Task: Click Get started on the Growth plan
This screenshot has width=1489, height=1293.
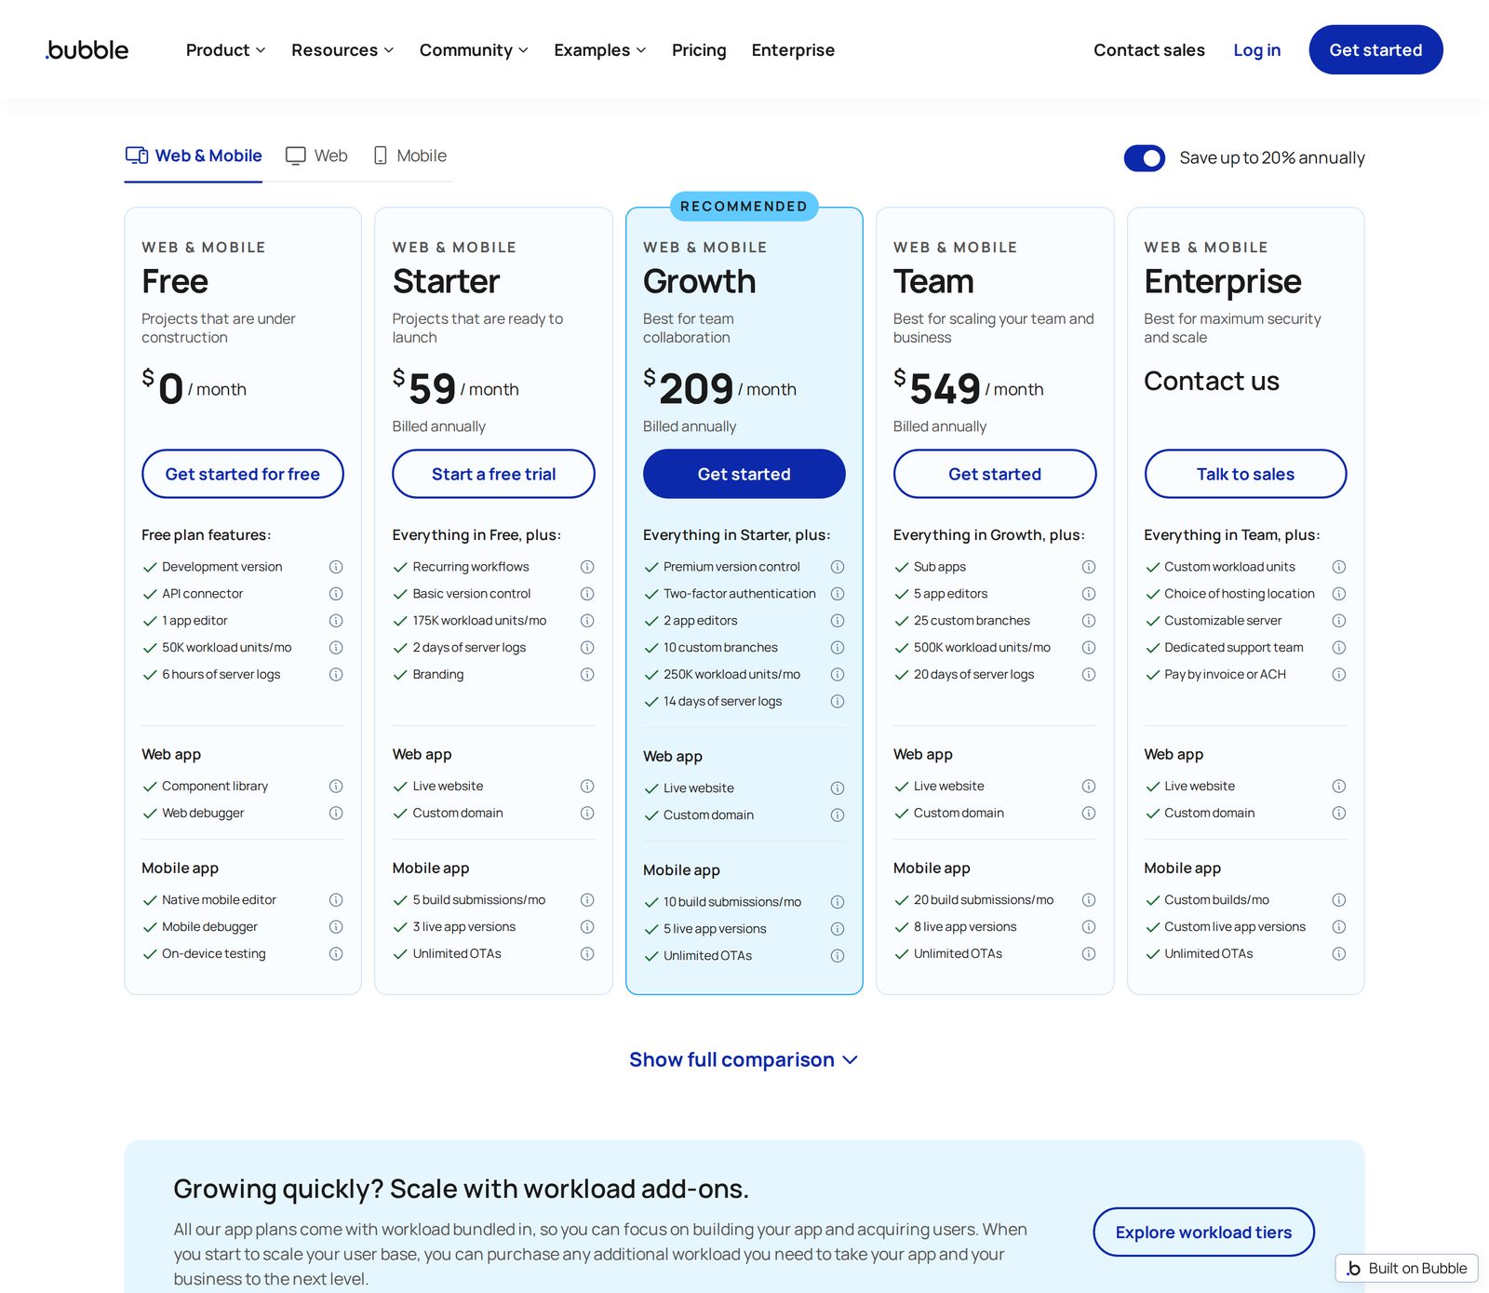Action: coord(744,475)
